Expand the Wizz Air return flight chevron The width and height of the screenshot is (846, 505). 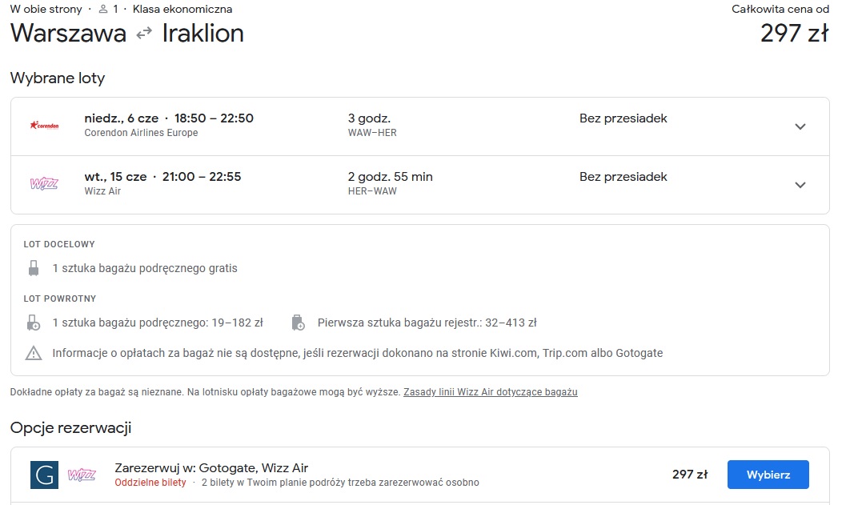click(800, 185)
